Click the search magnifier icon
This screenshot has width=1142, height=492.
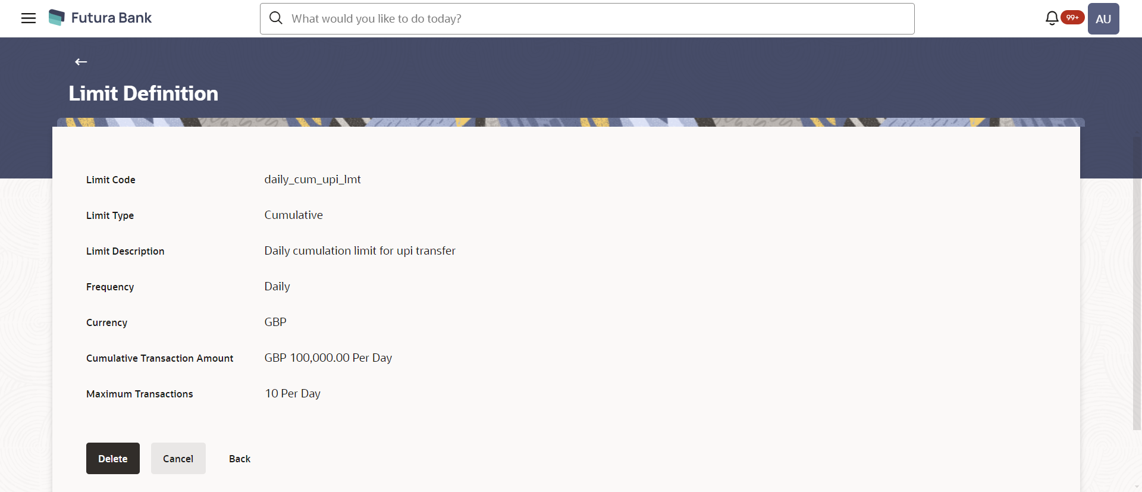click(276, 18)
